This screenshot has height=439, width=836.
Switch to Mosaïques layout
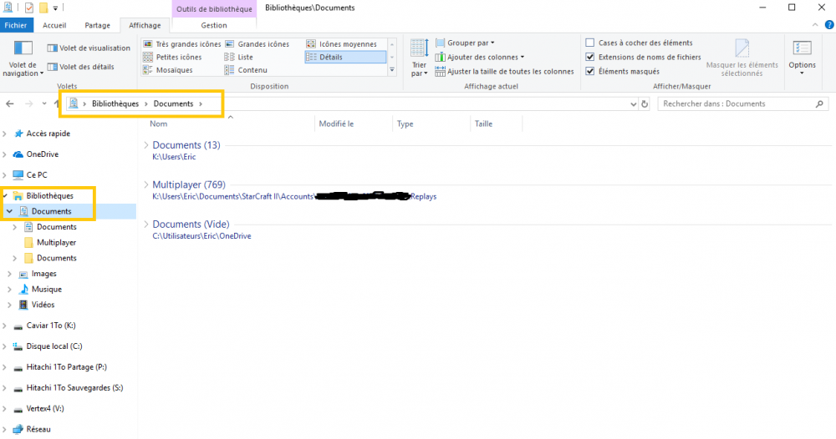[x=173, y=70]
